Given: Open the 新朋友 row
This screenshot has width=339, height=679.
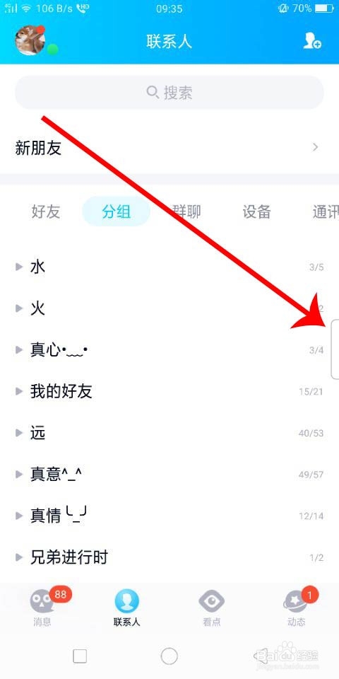Looking at the screenshot, I should (169, 148).
